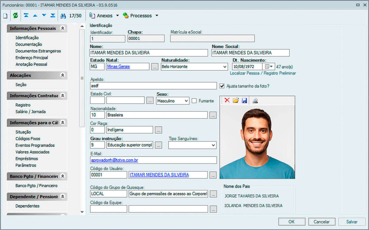Expand the Naturalidade combo box
The width and height of the screenshot is (369, 230).
[x=225, y=67]
